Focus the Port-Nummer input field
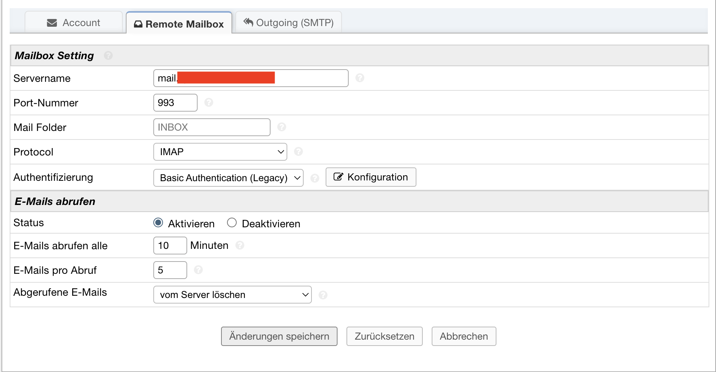 (175, 103)
